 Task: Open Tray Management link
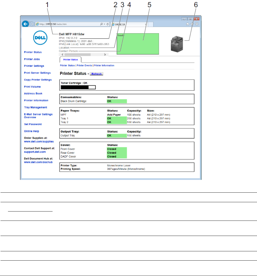(x=36, y=107)
